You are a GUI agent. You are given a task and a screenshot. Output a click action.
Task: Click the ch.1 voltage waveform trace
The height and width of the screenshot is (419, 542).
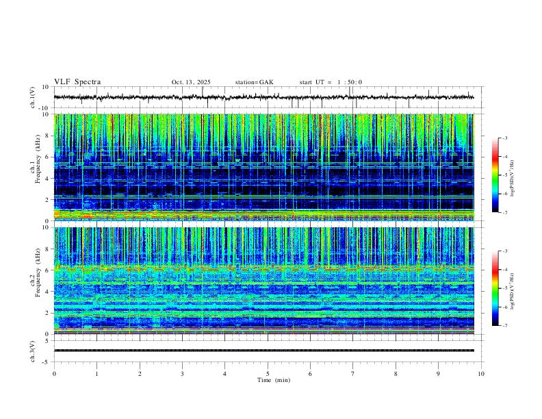(x=263, y=97)
